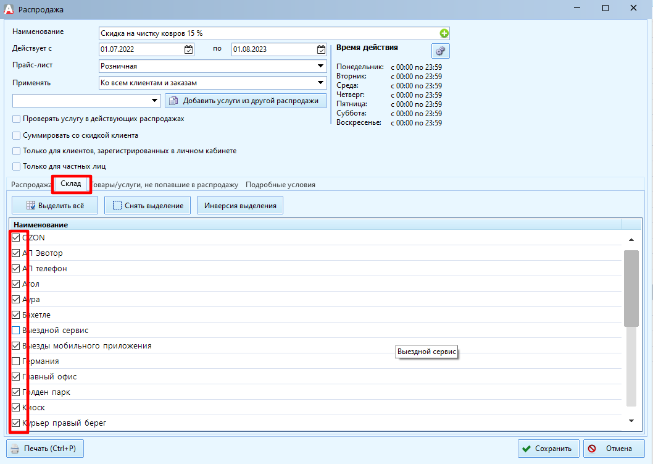Enable Суммировать со скидкой клиента checkbox

pos(16,135)
